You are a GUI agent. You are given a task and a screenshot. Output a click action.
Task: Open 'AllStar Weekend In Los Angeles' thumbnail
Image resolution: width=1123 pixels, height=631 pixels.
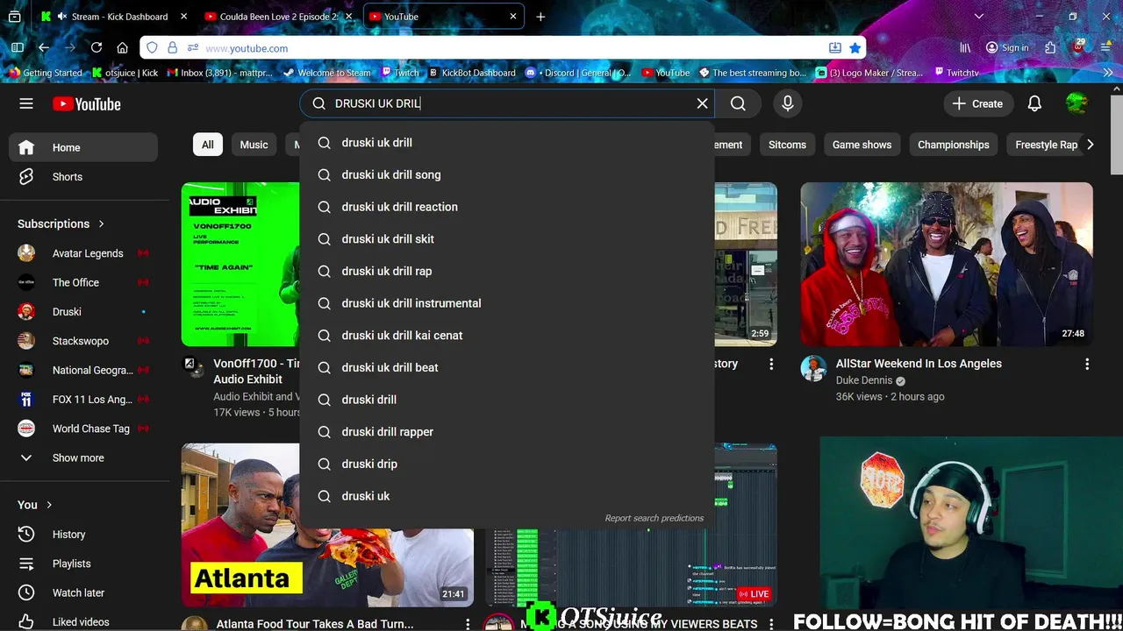(x=947, y=264)
